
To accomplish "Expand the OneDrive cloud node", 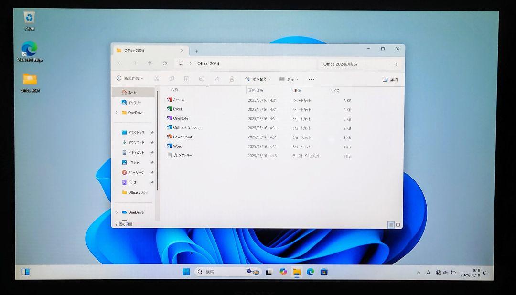I will pyautogui.click(x=117, y=212).
